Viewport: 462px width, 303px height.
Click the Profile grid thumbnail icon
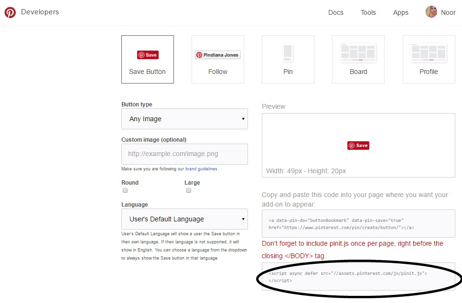pyautogui.click(x=429, y=52)
